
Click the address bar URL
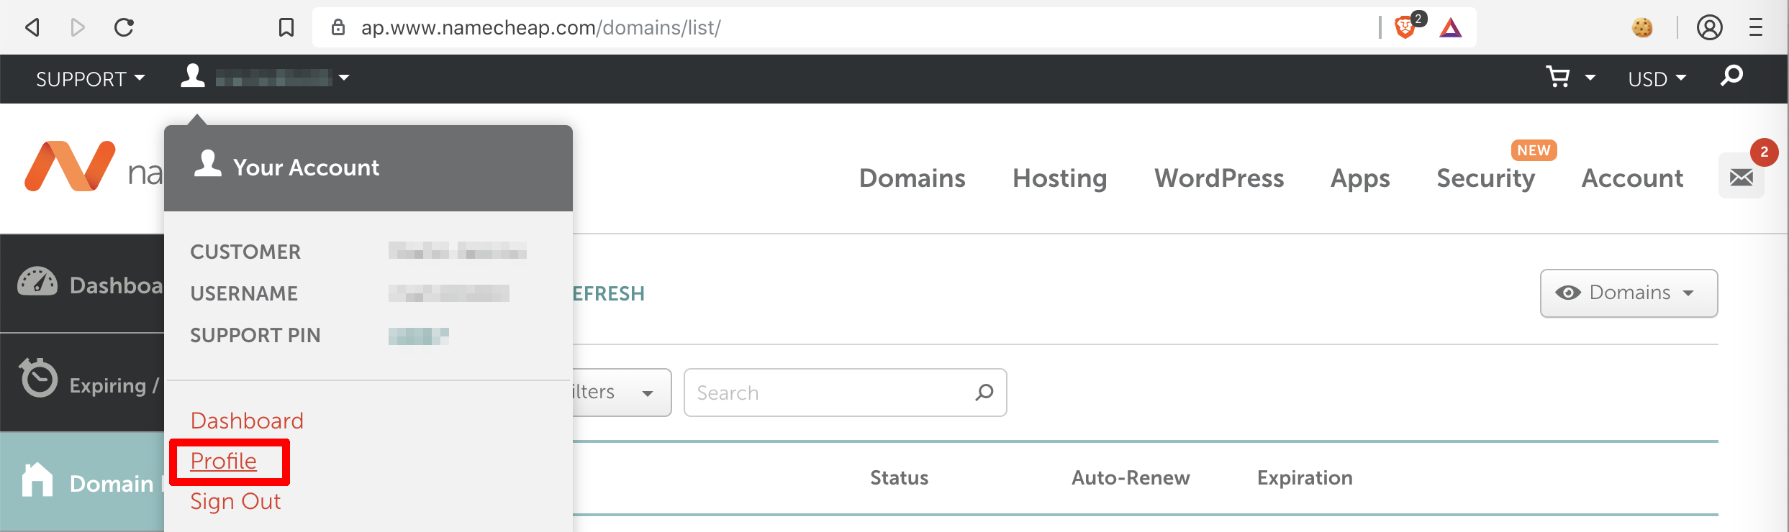point(540,28)
